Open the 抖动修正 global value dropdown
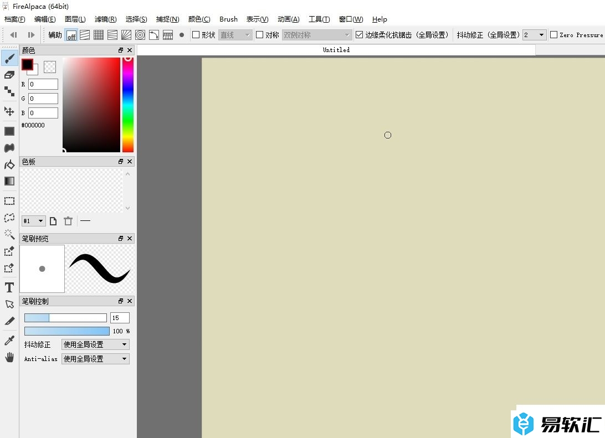The width and height of the screenshot is (605, 438). click(535, 35)
